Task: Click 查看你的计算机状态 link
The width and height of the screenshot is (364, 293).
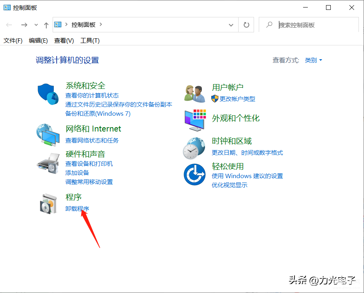Action: tap(92, 96)
